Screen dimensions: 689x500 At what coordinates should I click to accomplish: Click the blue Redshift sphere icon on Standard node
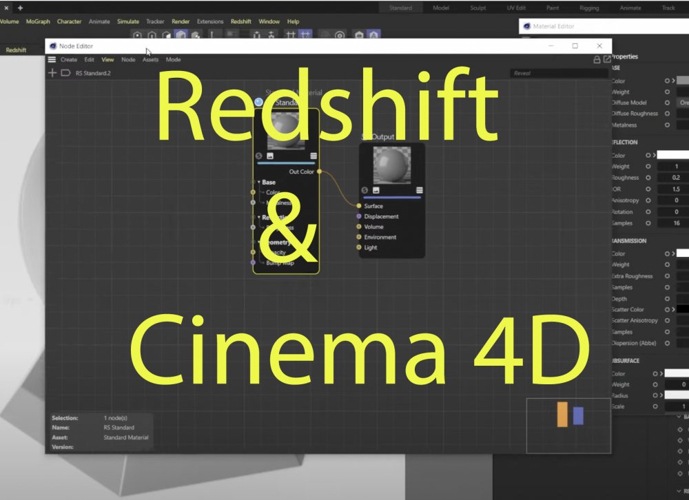pos(258,101)
